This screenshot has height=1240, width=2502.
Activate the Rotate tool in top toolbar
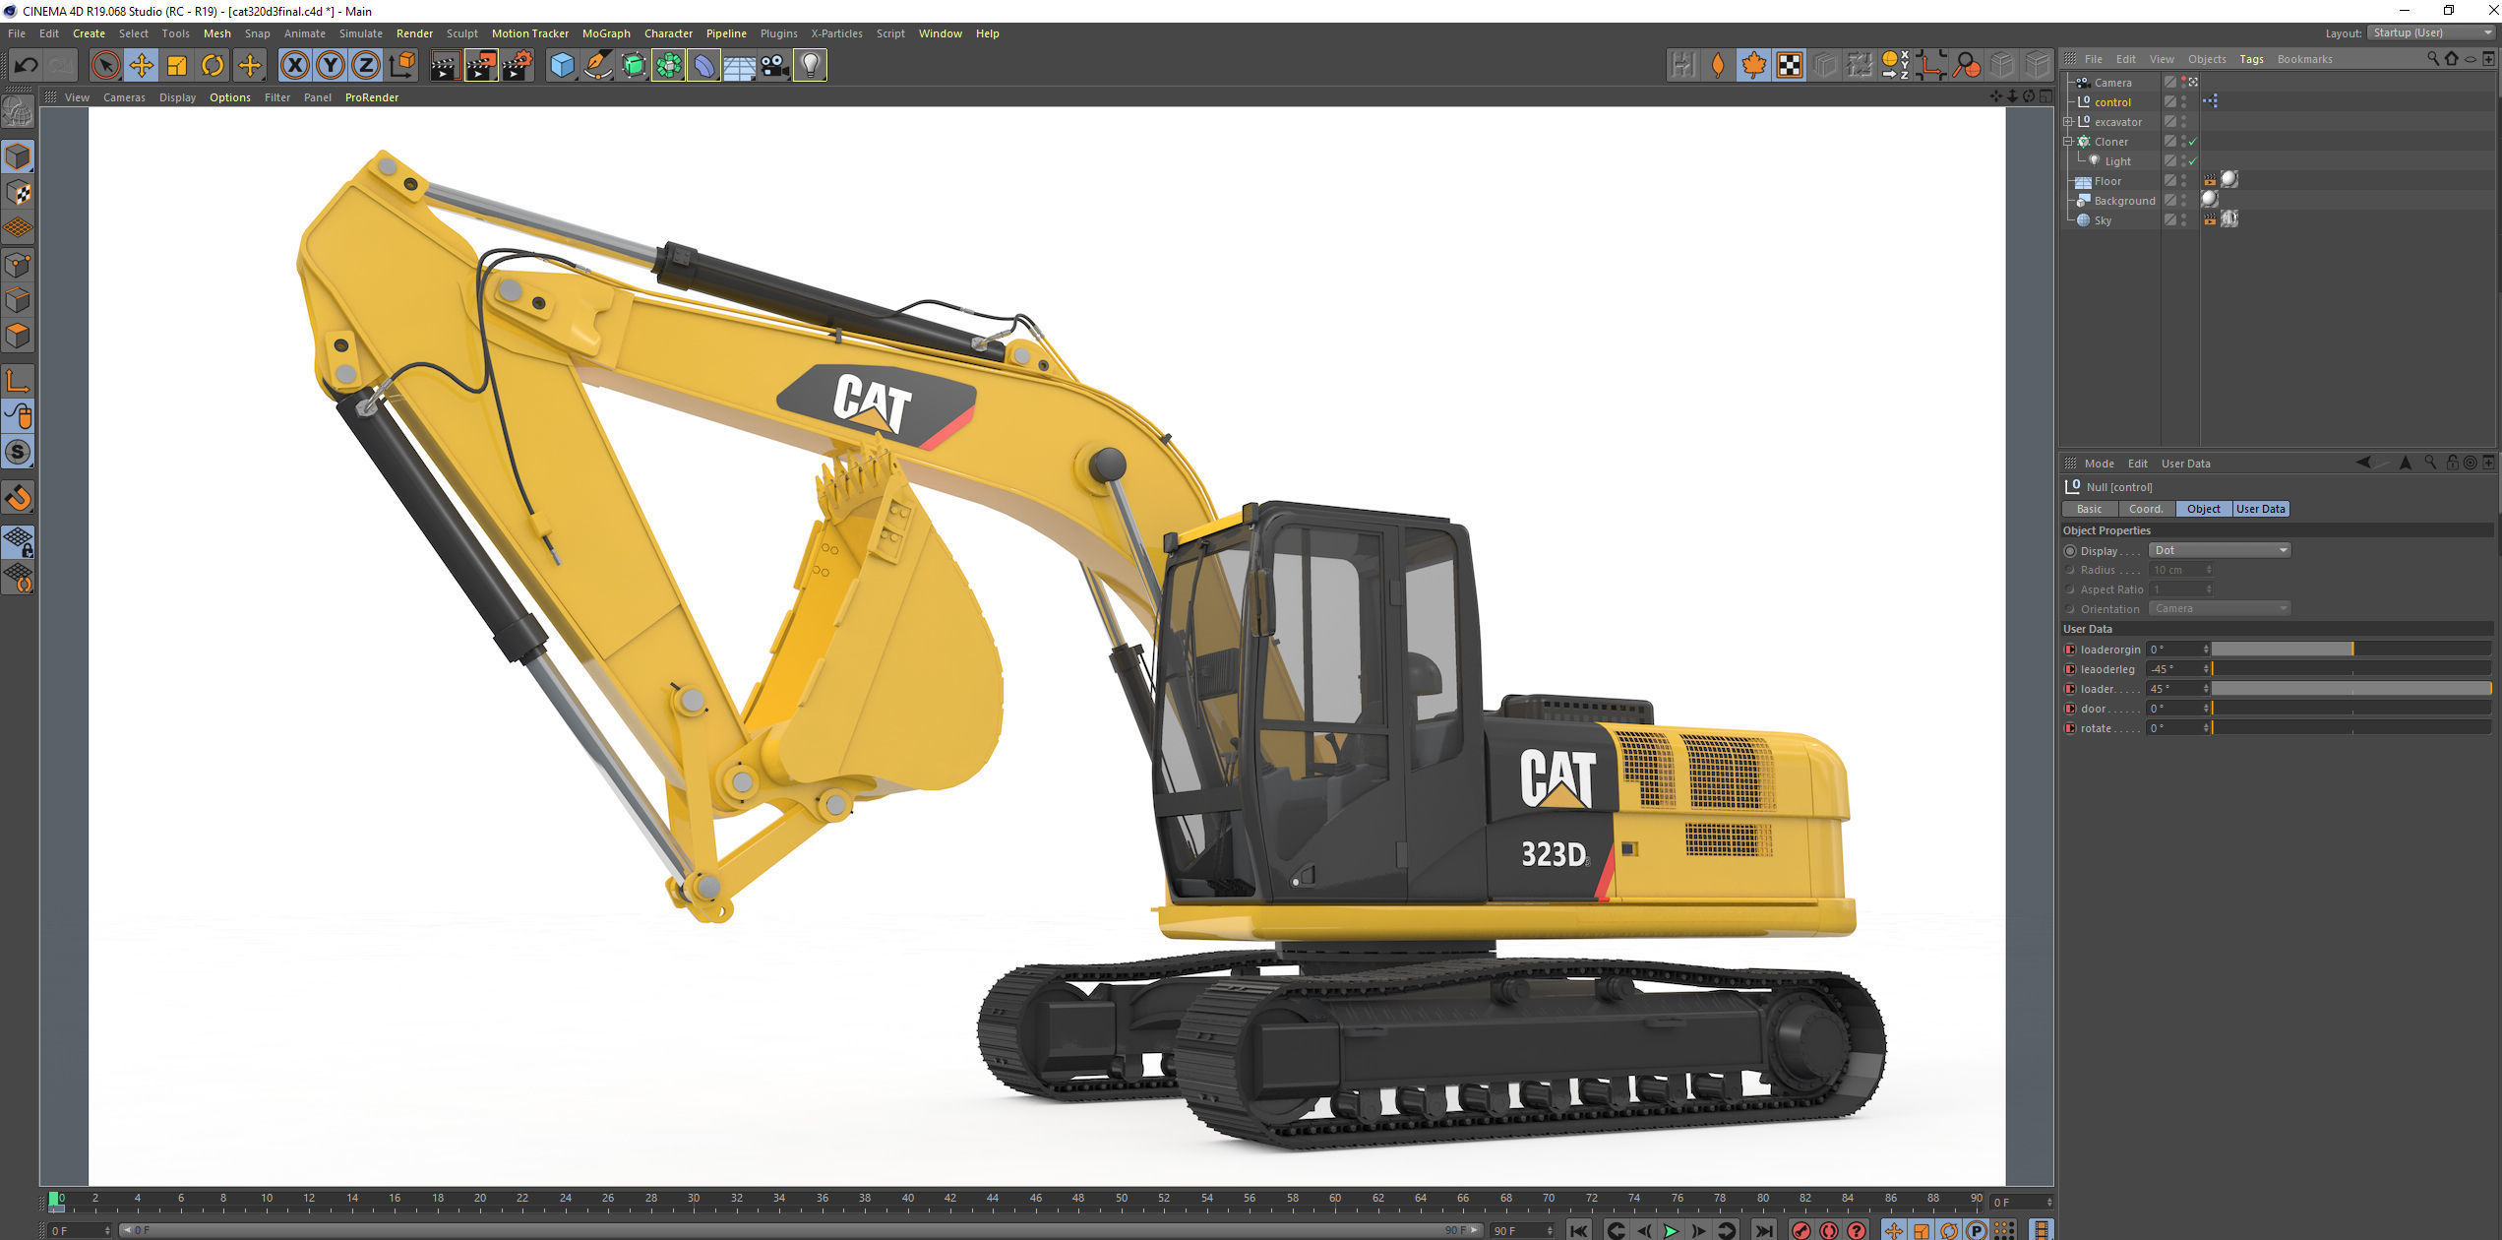tap(213, 66)
